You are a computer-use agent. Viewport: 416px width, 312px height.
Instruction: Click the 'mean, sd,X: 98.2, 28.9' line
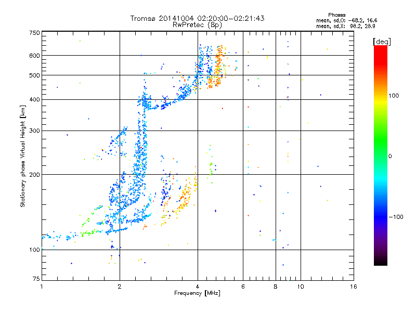point(345,26)
